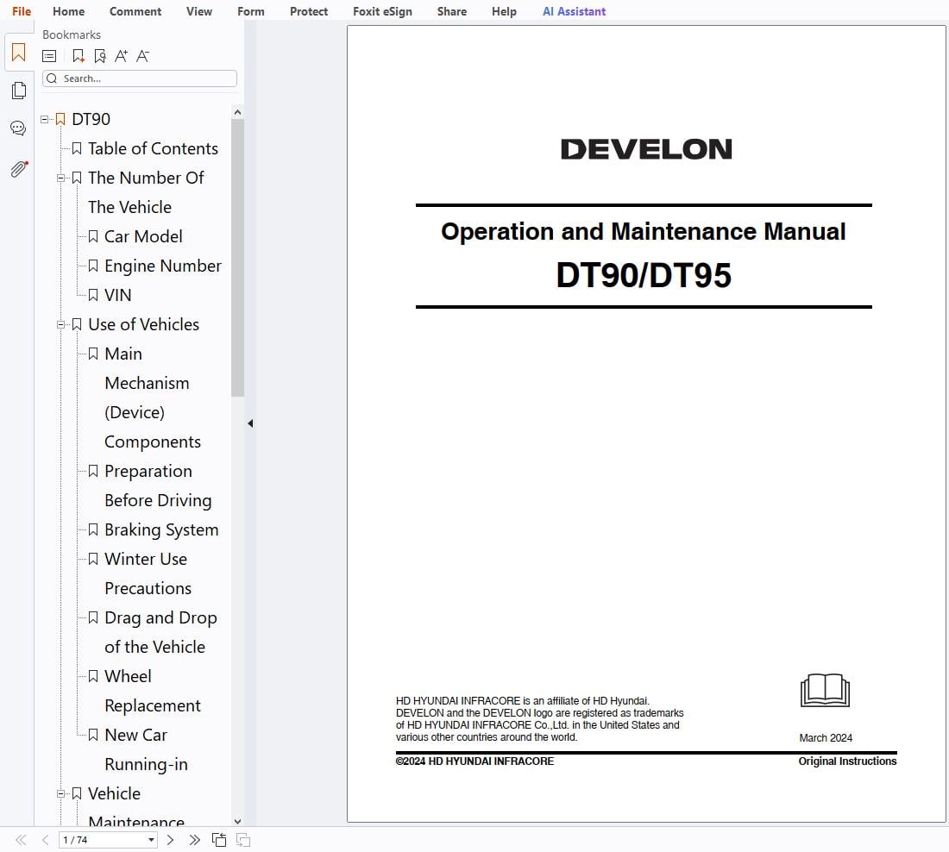
Task: Open the AI Assistant tab
Action: (574, 11)
